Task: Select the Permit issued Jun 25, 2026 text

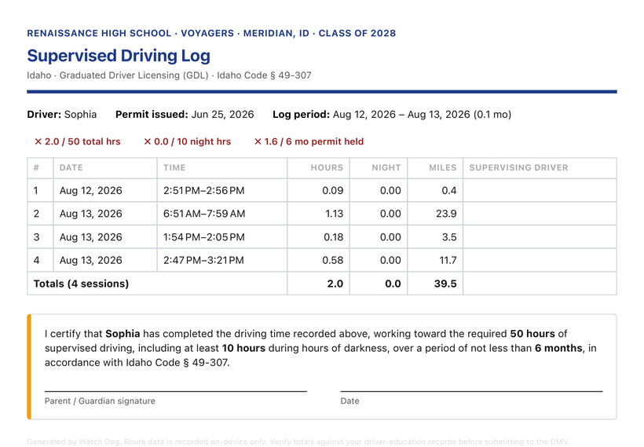Action: tap(185, 115)
